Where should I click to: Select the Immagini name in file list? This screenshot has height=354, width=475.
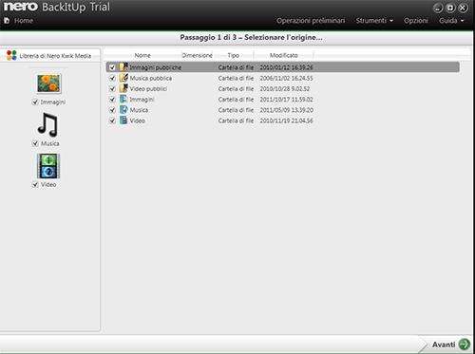142,100
